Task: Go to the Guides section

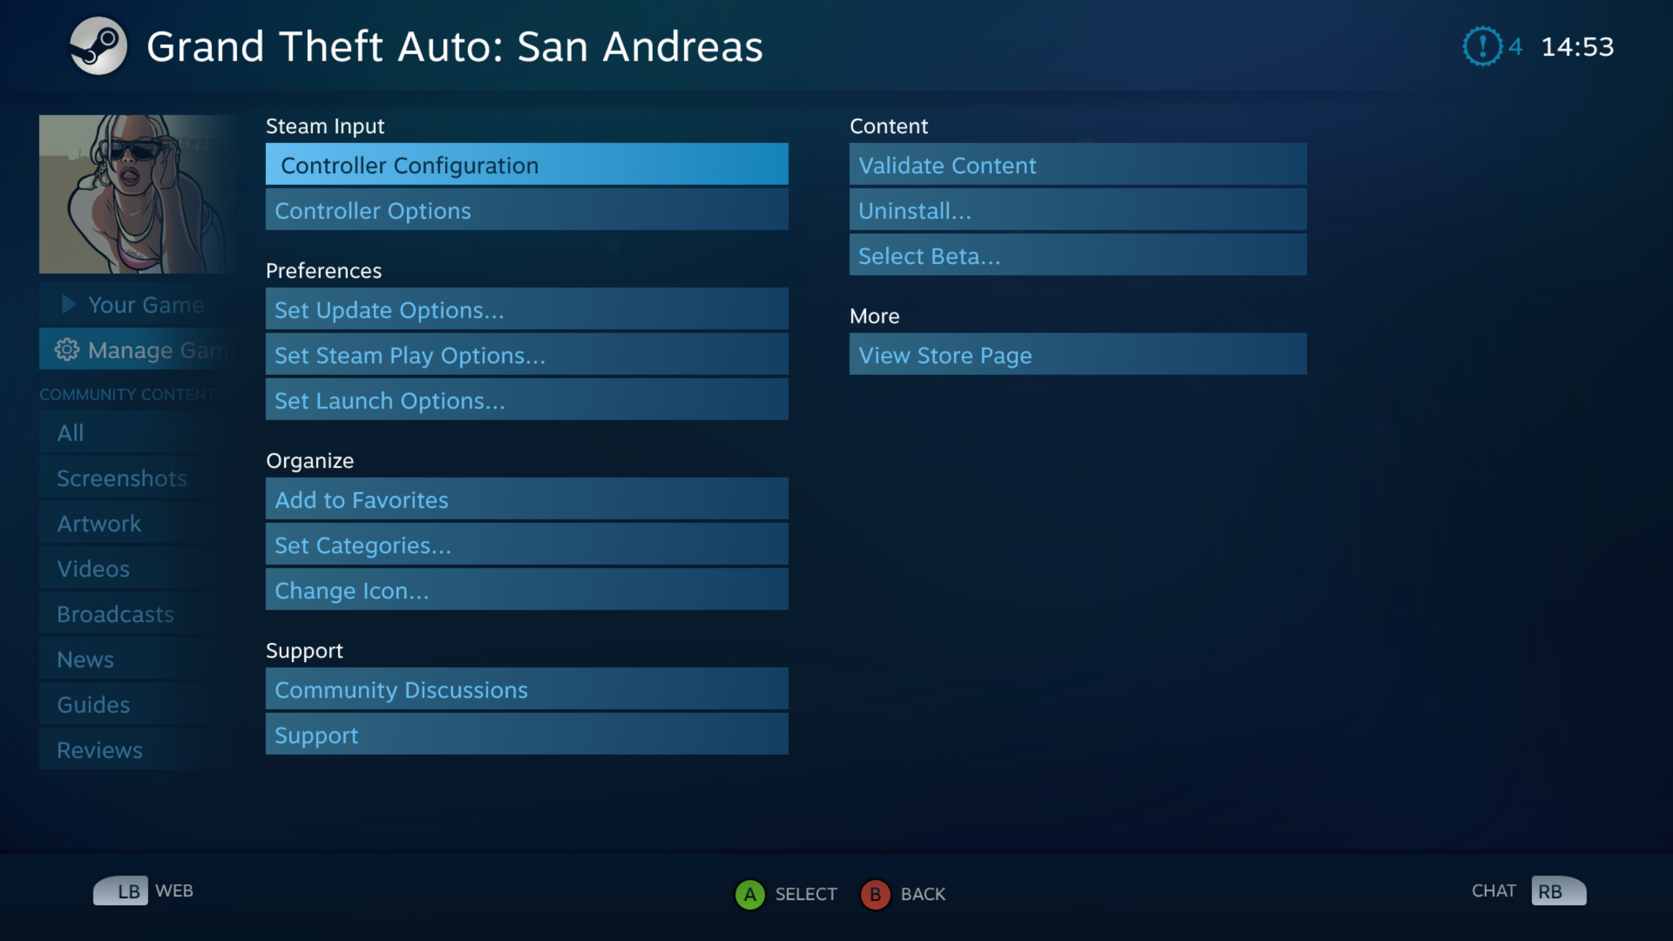Action: [x=93, y=705]
